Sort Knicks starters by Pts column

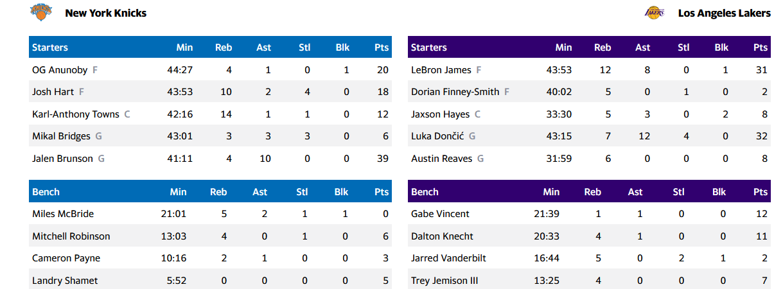[382, 48]
